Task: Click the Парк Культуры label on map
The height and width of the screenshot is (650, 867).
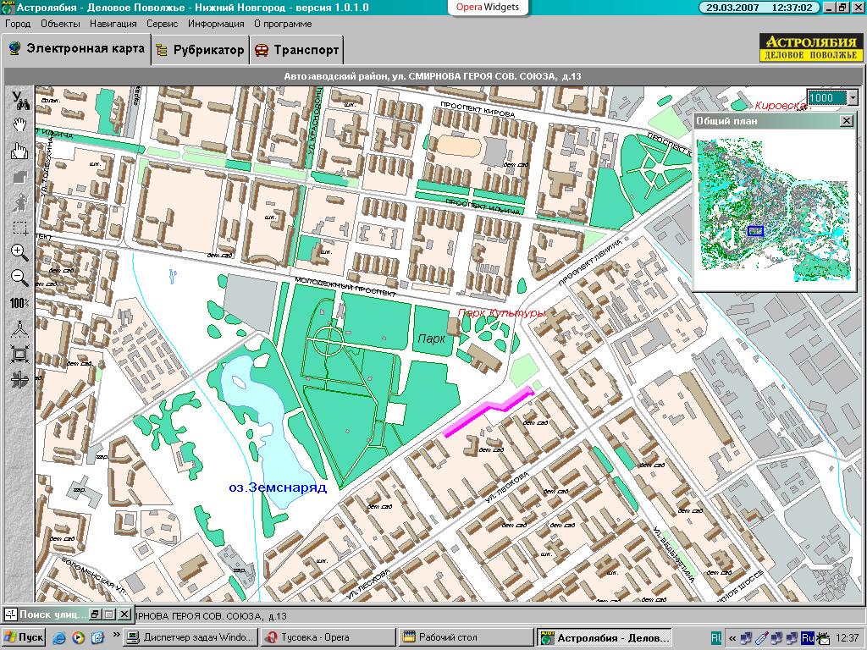Action: 501,313
